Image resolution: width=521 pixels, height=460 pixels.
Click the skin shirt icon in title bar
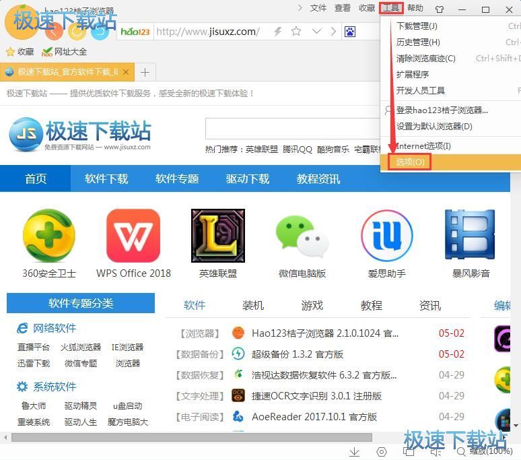click(440, 9)
